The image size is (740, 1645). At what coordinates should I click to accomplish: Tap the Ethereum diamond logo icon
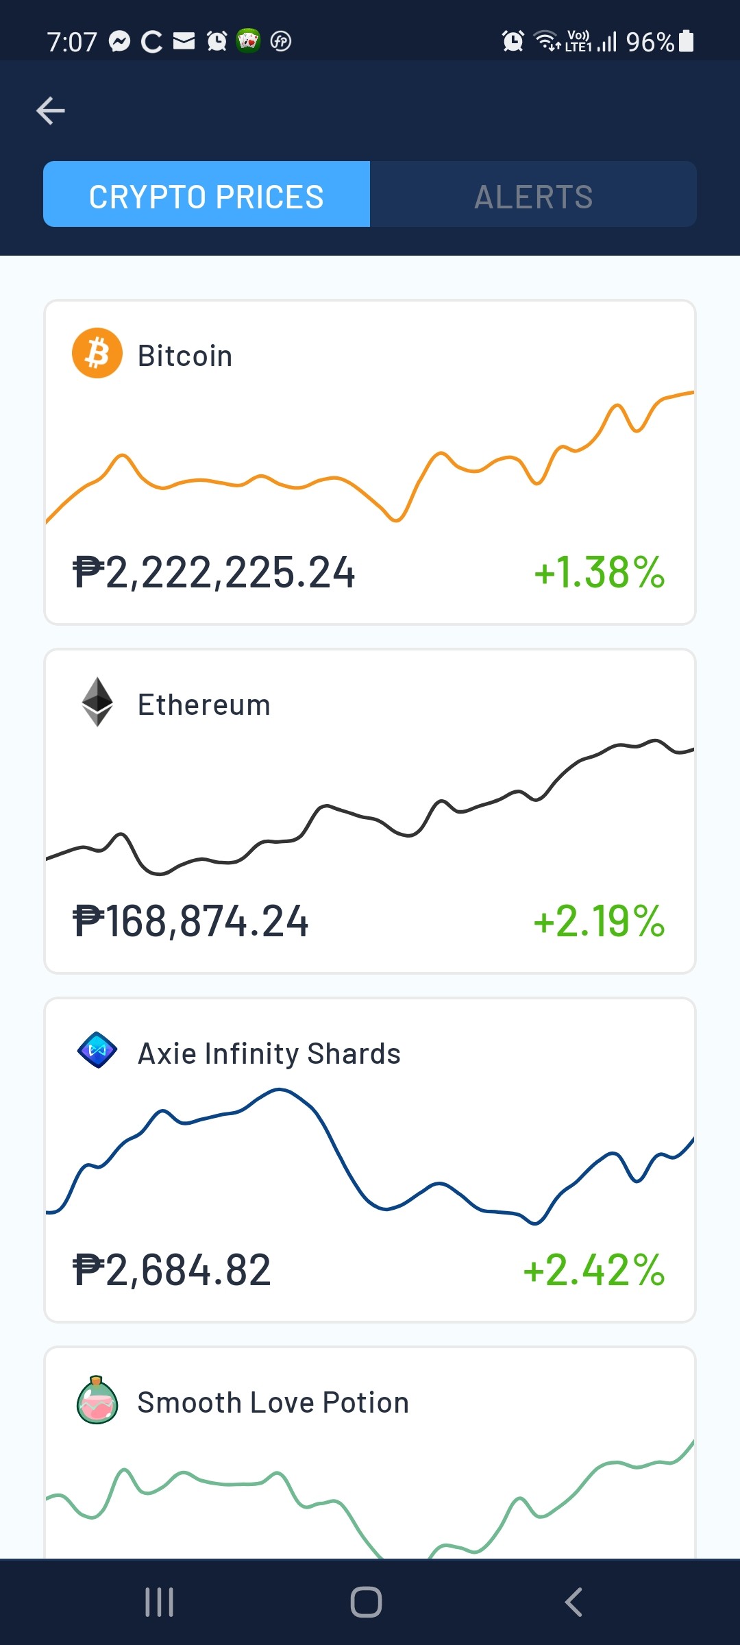(x=97, y=702)
